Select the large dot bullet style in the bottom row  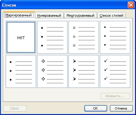21,71
